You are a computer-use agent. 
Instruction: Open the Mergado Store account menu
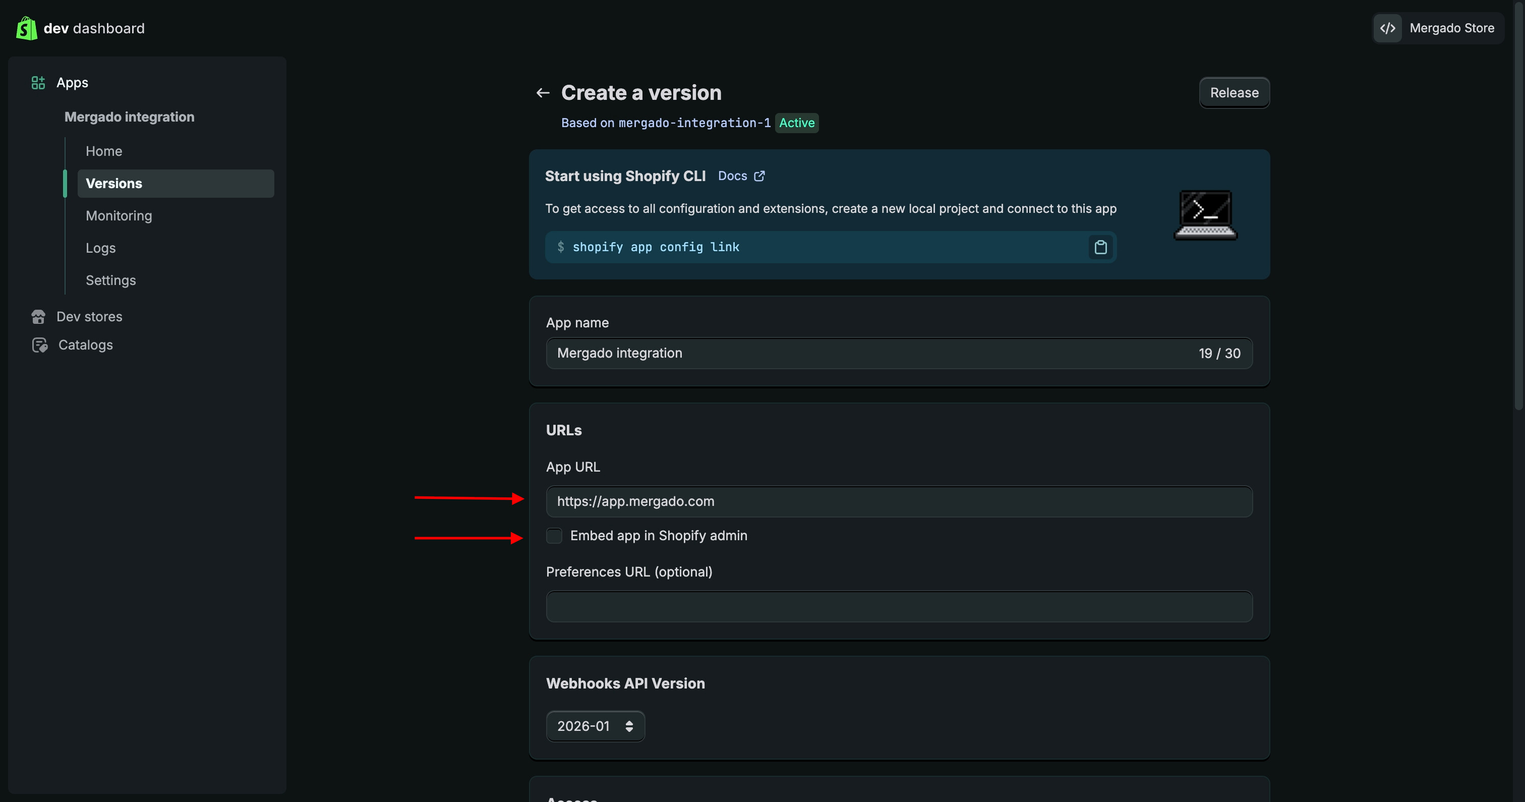point(1451,28)
